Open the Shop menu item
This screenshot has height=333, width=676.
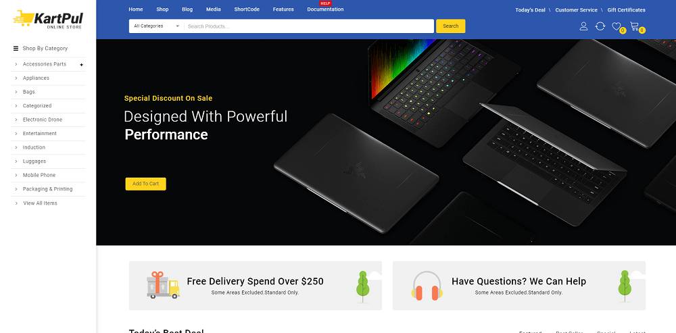click(162, 9)
